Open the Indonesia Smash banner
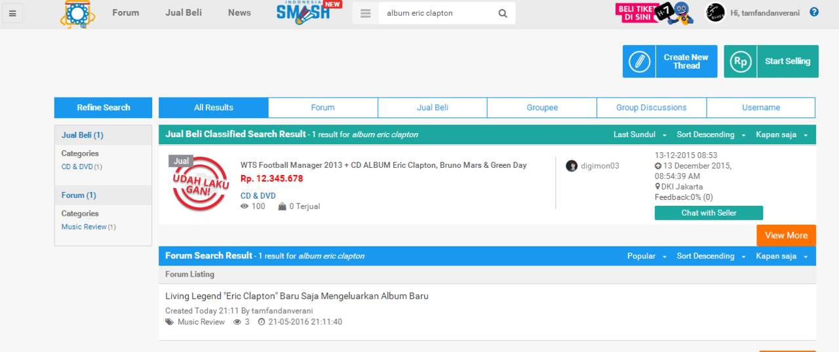Screen dimensions: 839x352 (308, 13)
